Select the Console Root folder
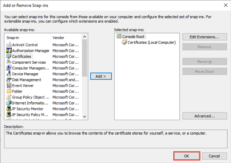Image resolution: width=231 pixels, height=163 pixels. (x=130, y=36)
